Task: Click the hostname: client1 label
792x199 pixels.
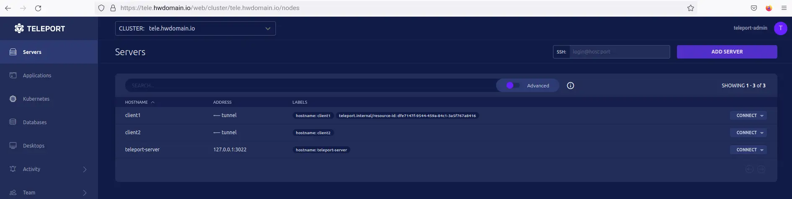Action: point(313,116)
